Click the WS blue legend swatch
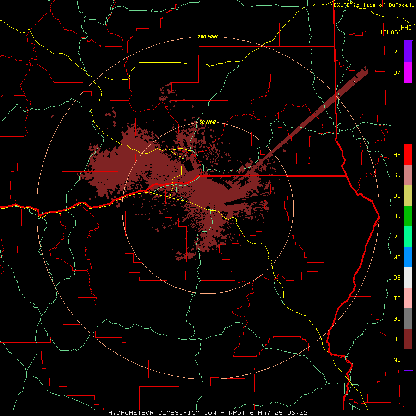 408,257
